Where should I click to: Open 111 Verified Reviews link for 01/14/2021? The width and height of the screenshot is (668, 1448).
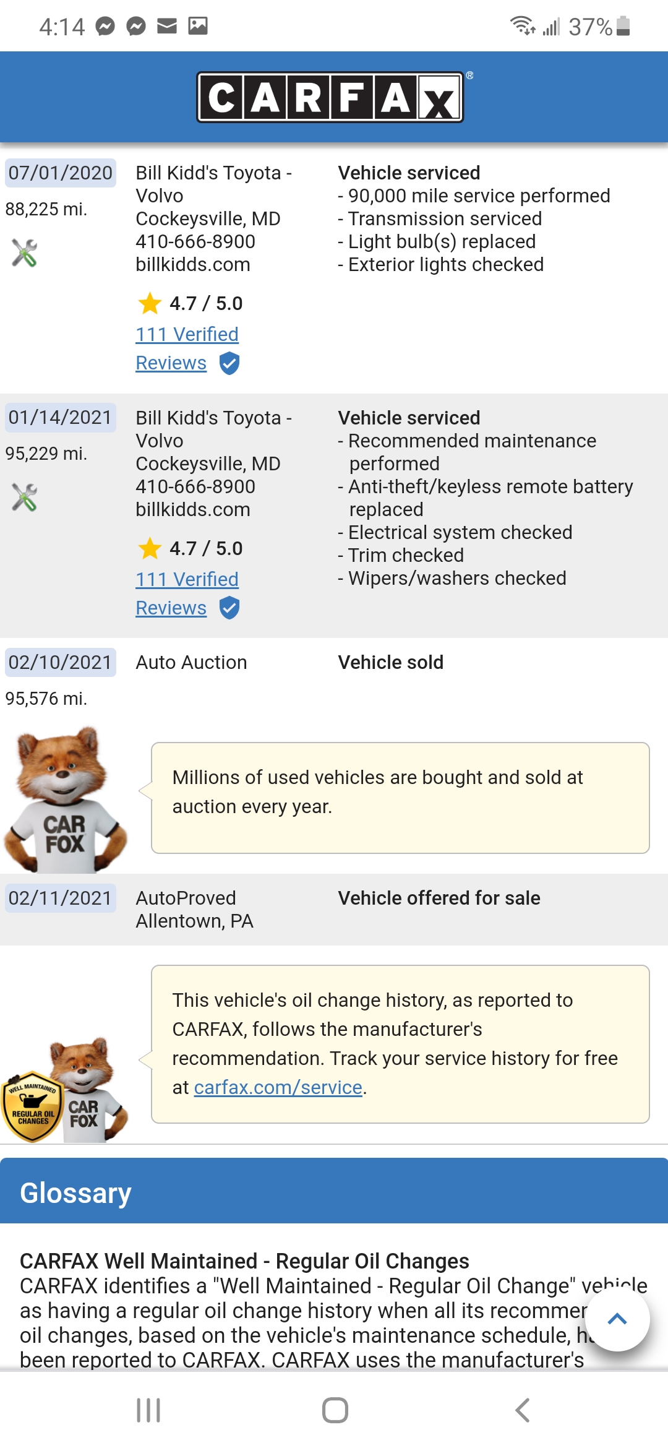pos(187,580)
